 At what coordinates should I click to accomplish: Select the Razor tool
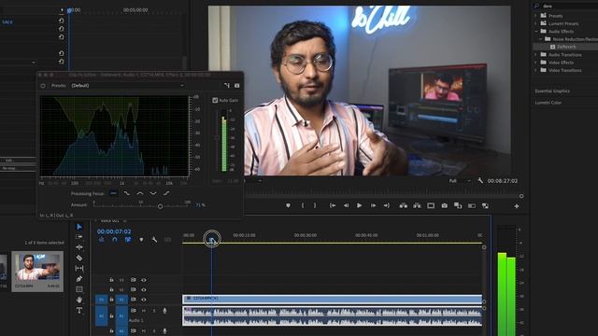tap(79, 258)
